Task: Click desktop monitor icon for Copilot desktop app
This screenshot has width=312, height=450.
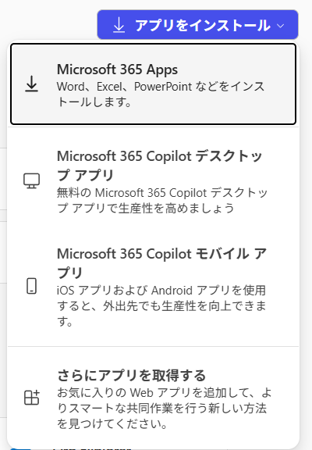Action: pyautogui.click(x=31, y=180)
